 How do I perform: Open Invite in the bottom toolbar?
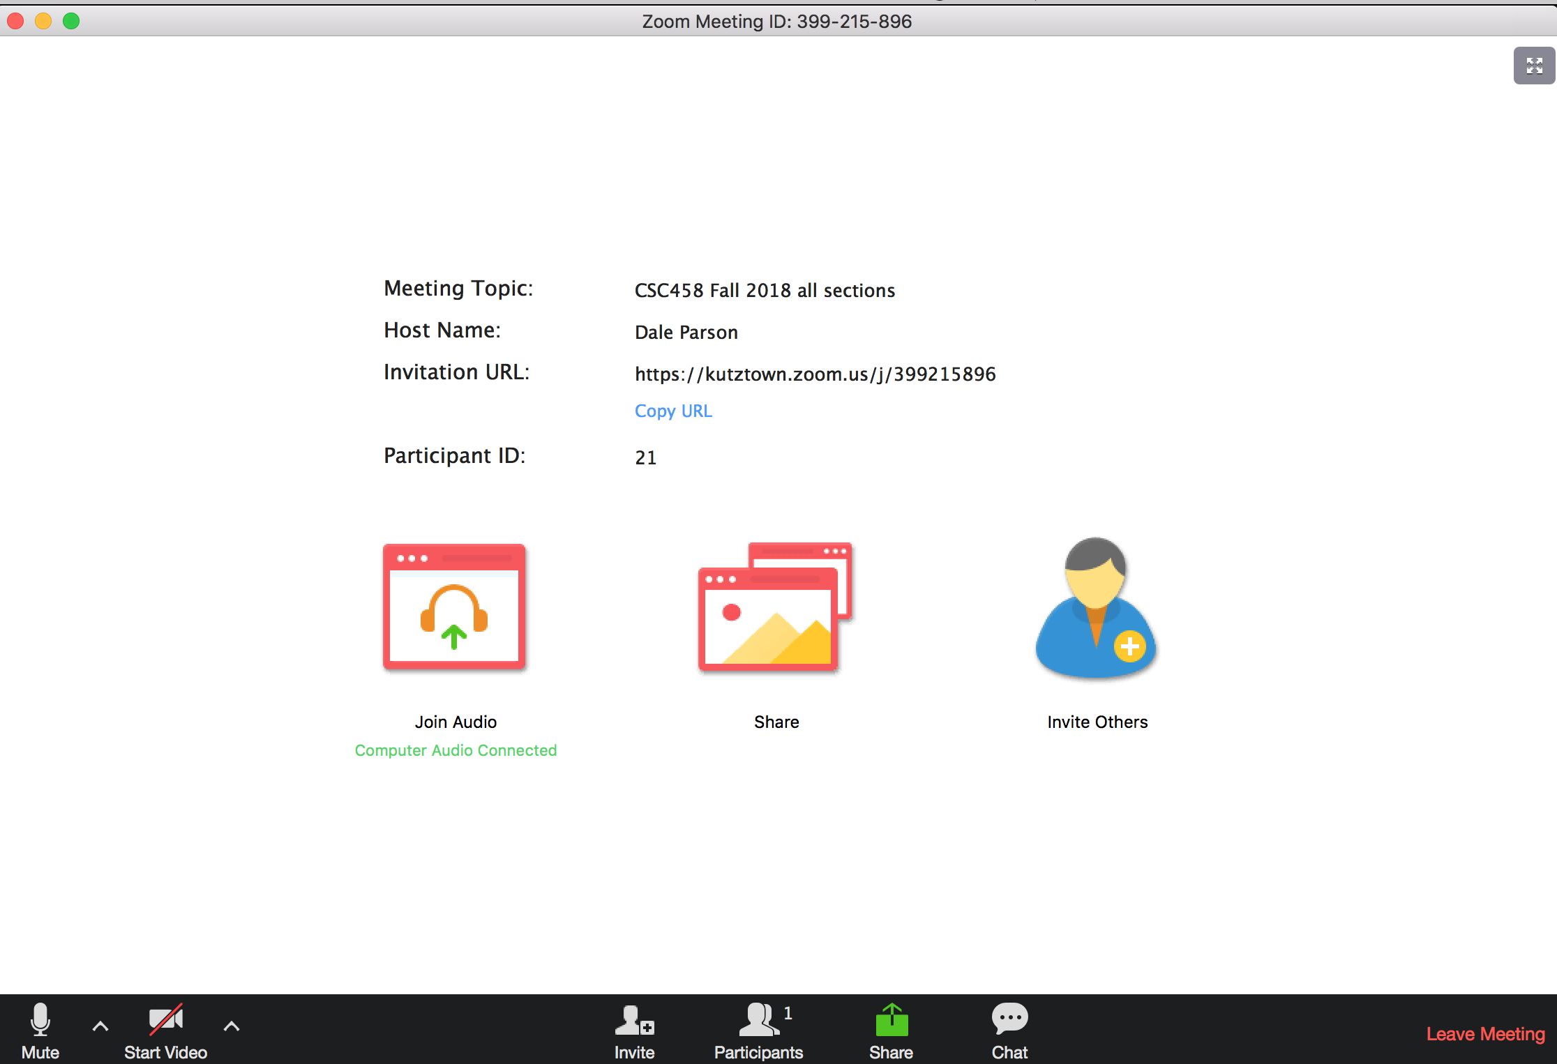point(634,1031)
